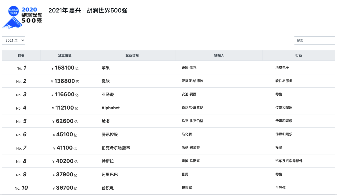Click rank No. 9
Image resolution: width=337 pixels, height=195 pixels.
[x=21, y=175]
